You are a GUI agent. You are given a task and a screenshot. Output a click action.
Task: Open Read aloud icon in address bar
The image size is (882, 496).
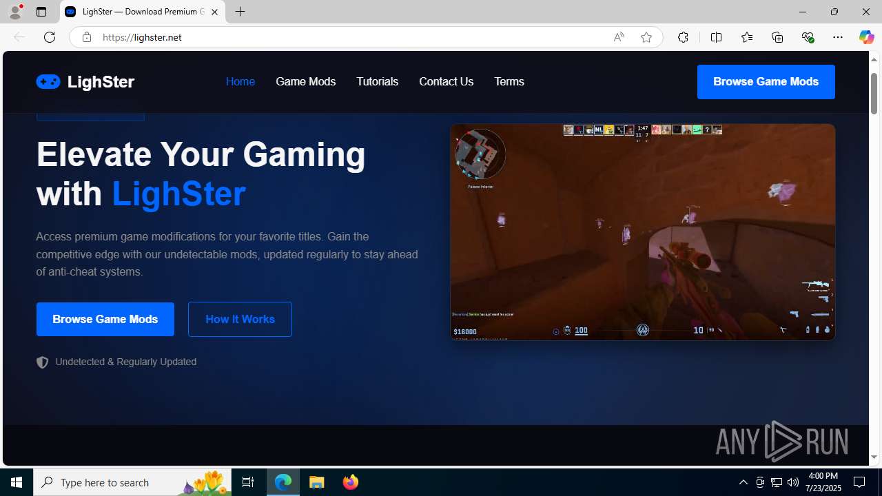(x=618, y=37)
